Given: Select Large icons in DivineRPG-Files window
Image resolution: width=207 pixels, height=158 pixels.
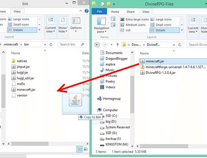Looking at the screenshot, I should [161, 19].
